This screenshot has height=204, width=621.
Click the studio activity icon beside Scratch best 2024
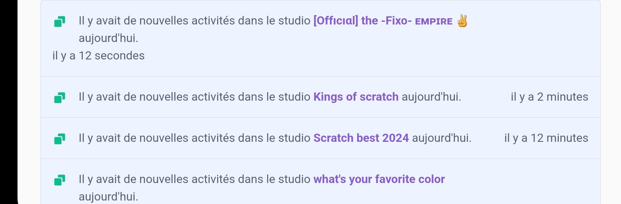(59, 139)
